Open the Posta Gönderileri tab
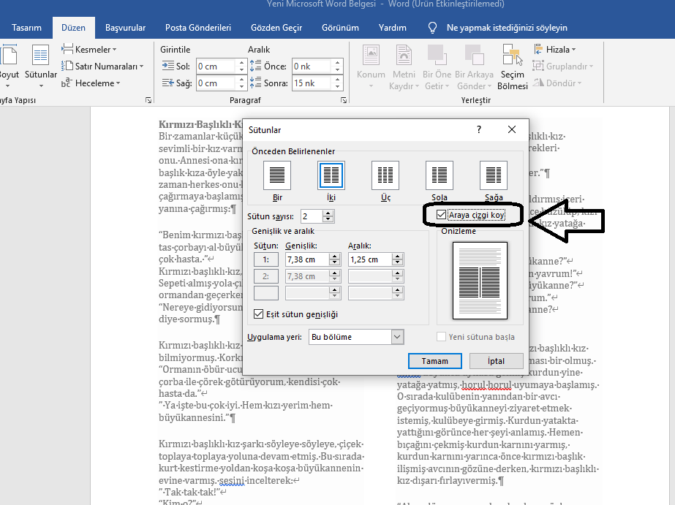The width and height of the screenshot is (675, 505). pos(197,27)
